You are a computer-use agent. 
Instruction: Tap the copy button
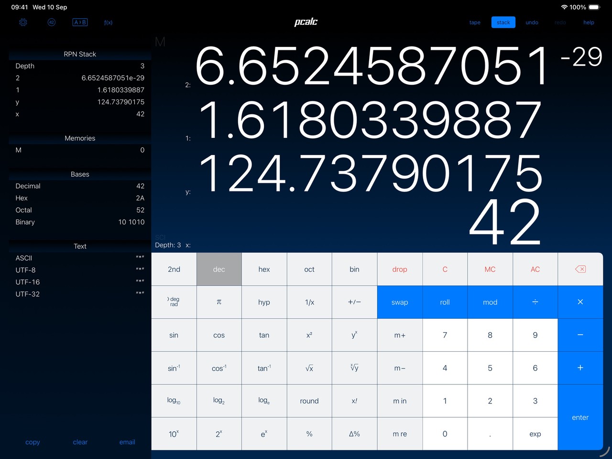(x=33, y=442)
